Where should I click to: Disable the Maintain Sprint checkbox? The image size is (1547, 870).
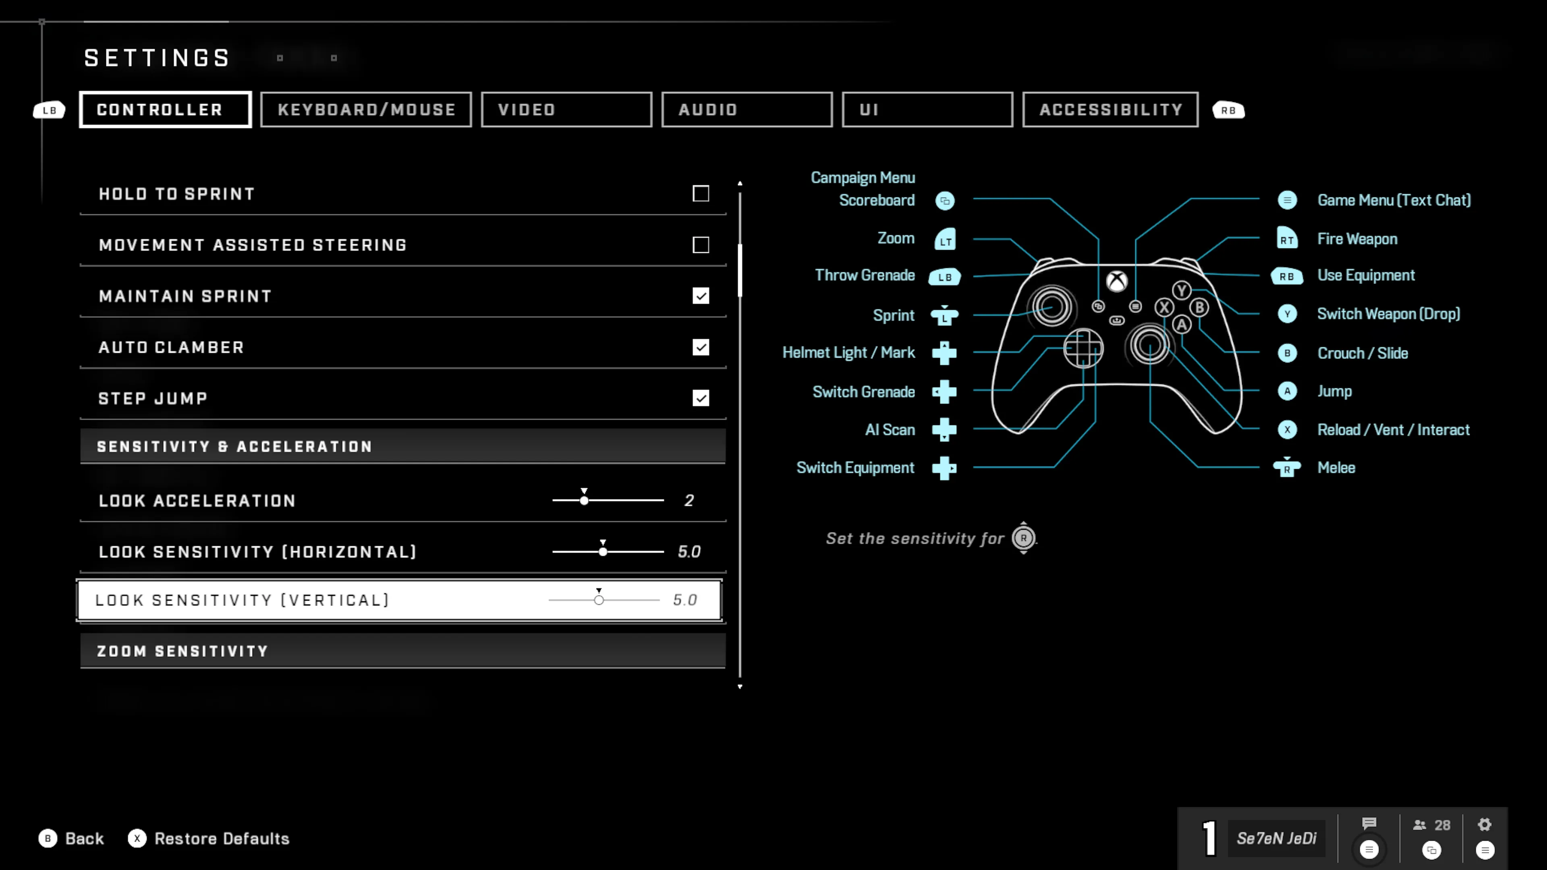point(700,296)
